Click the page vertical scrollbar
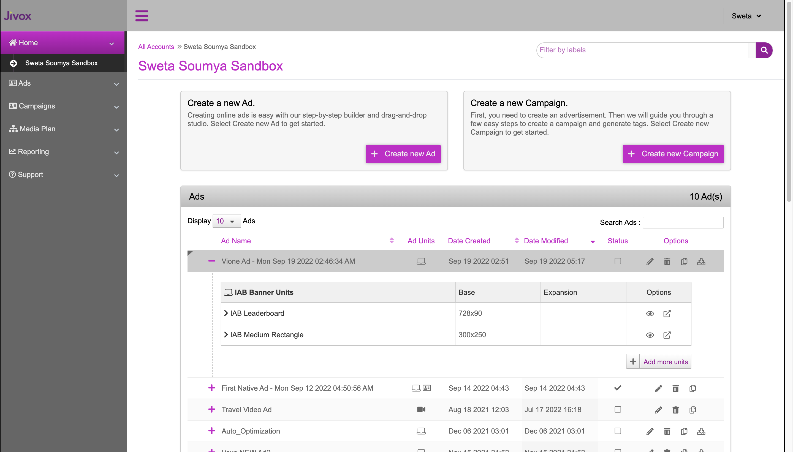 click(789, 102)
